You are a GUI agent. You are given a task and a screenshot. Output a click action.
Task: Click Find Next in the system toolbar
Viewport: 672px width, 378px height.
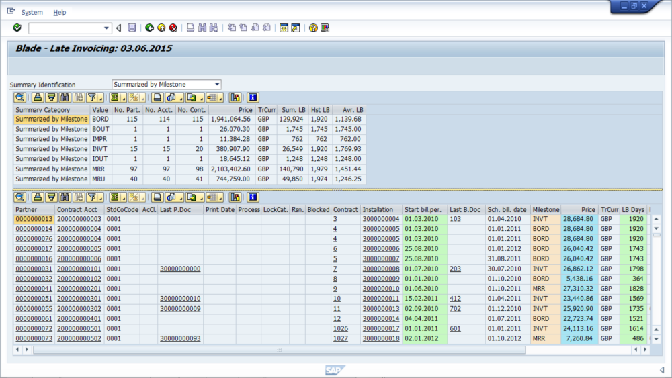coord(214,28)
